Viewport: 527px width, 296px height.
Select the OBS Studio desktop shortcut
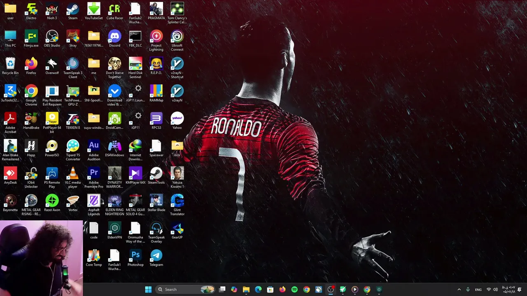pos(52,39)
